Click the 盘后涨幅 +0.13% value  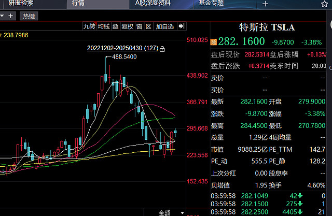point(316,54)
